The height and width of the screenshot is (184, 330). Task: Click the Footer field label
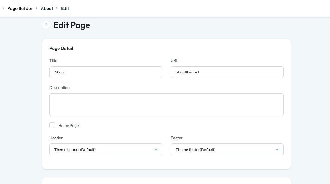(x=176, y=138)
